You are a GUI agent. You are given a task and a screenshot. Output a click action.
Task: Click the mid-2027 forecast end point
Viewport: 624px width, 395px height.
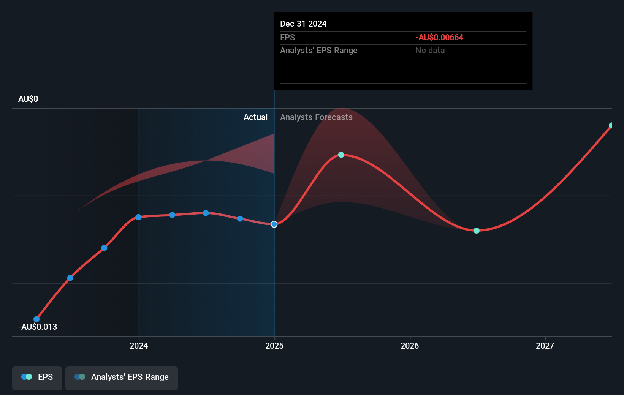[611, 125]
